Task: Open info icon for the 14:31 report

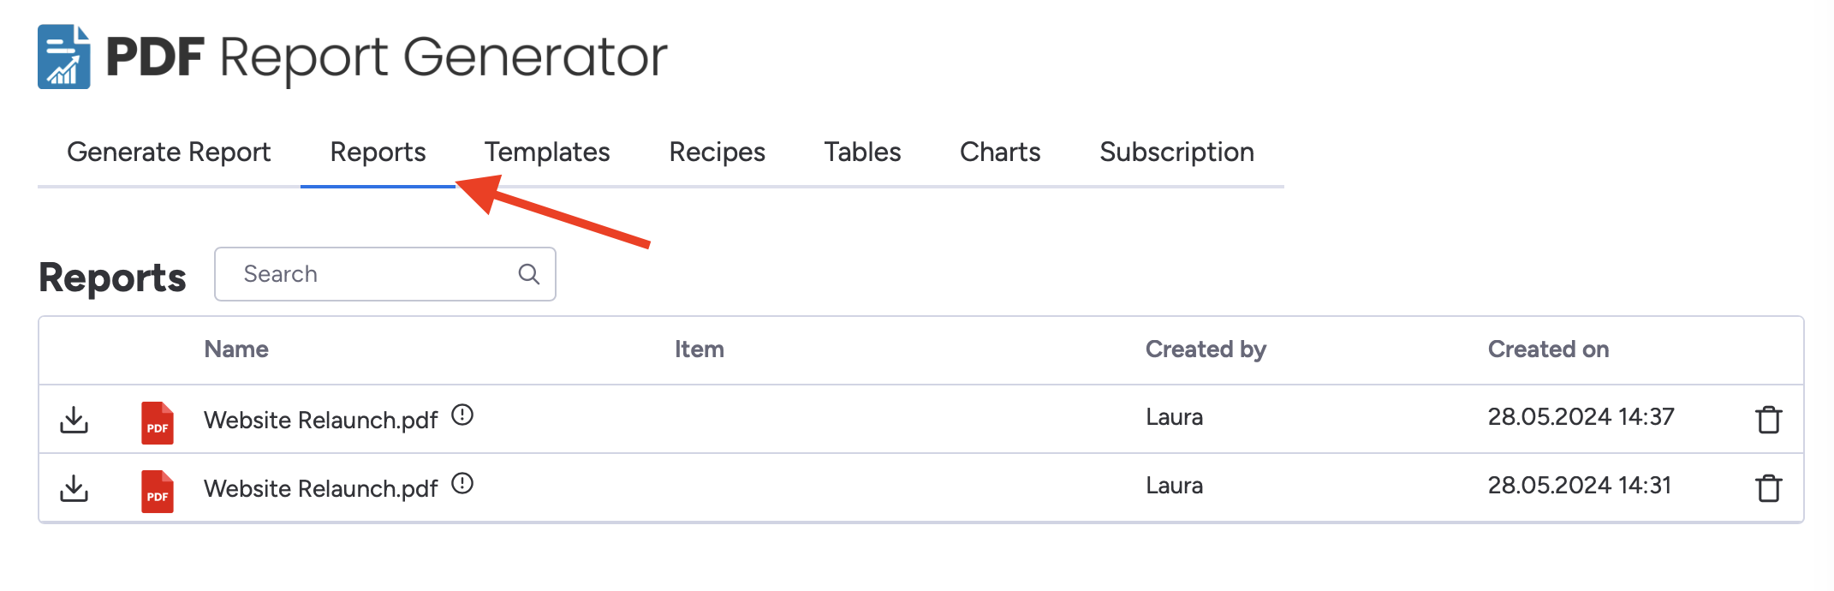Action: [x=462, y=484]
